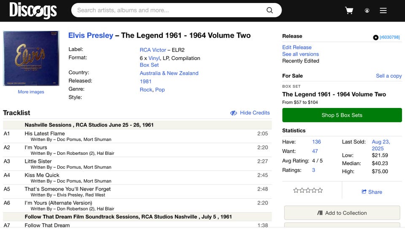The image size is (405, 229).
Task: Open the user account icon
Action: (x=367, y=10)
